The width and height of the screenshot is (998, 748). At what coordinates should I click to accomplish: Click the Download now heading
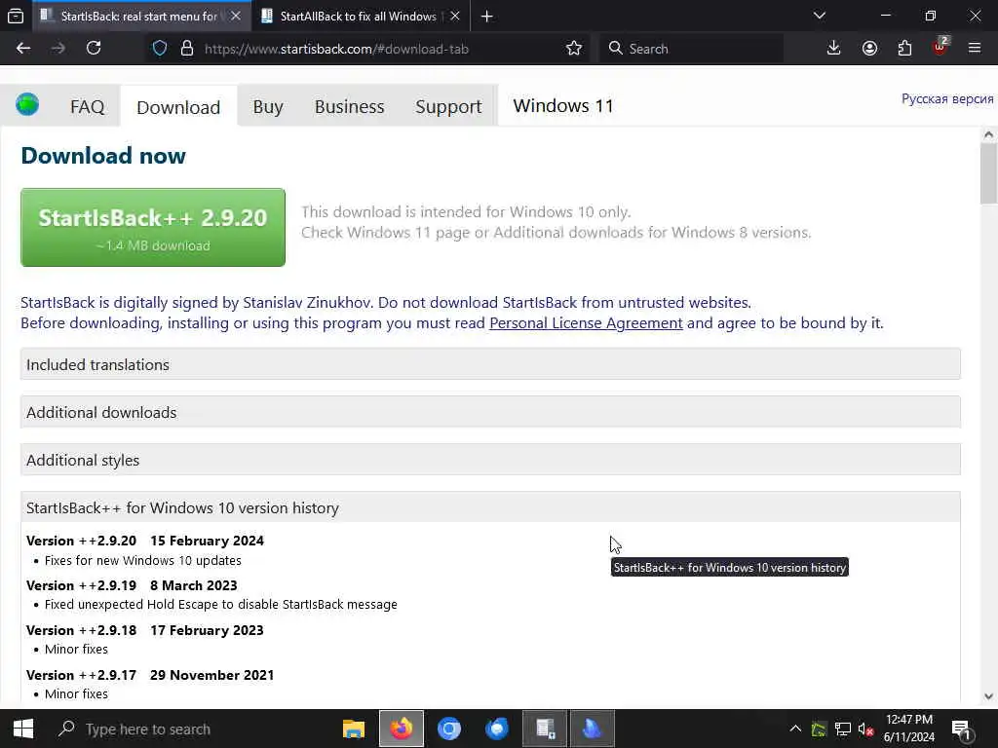coord(103,156)
